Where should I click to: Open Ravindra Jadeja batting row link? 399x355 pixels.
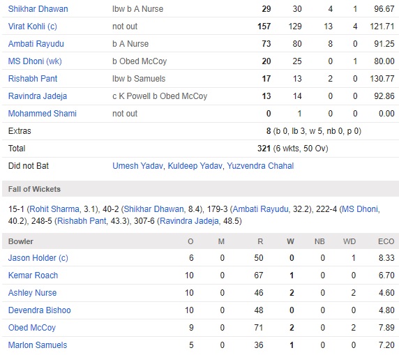click(x=38, y=96)
